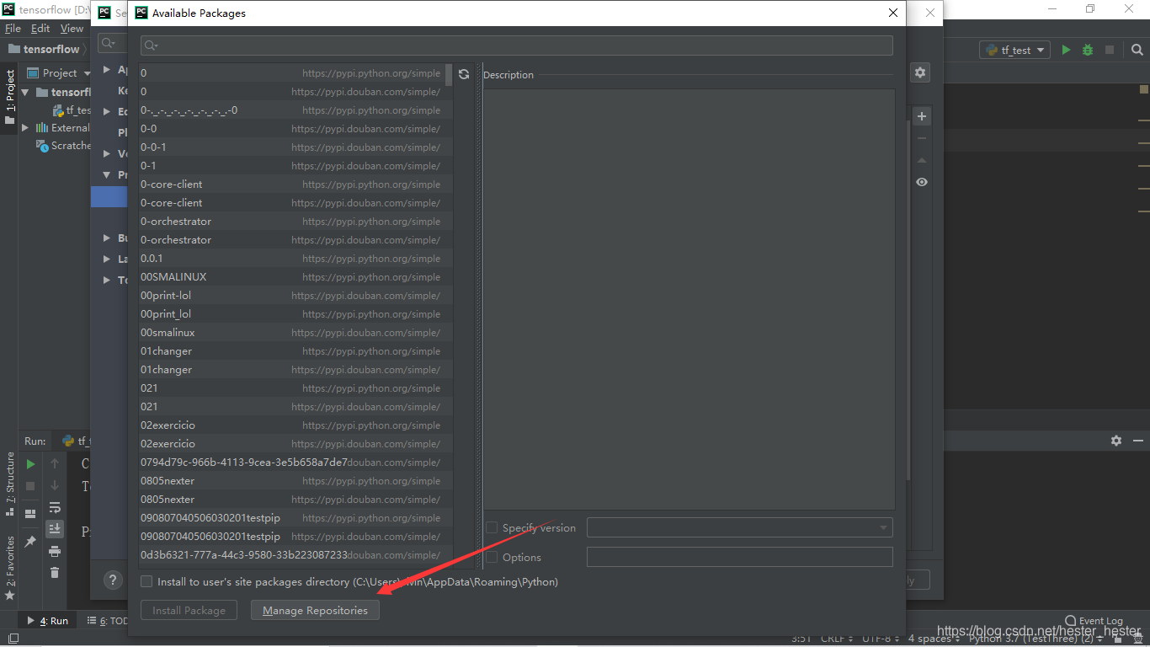Open the Z: Structure side tab
This screenshot has height=647, width=1150.
[10, 484]
